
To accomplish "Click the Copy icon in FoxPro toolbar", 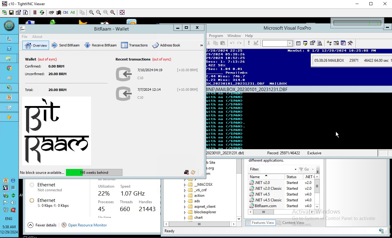I will pos(215,43).
